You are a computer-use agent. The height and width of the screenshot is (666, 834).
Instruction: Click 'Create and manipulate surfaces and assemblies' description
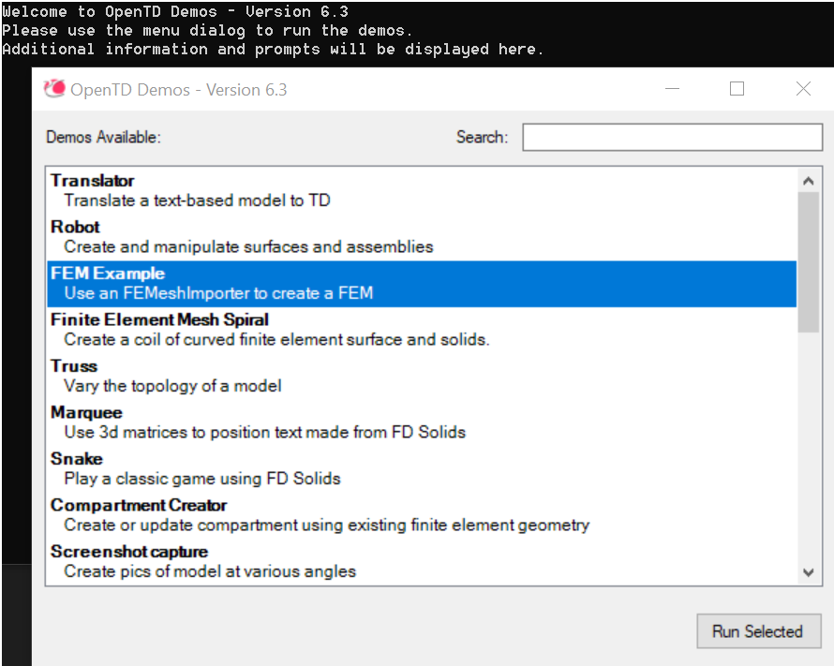pyautogui.click(x=248, y=247)
